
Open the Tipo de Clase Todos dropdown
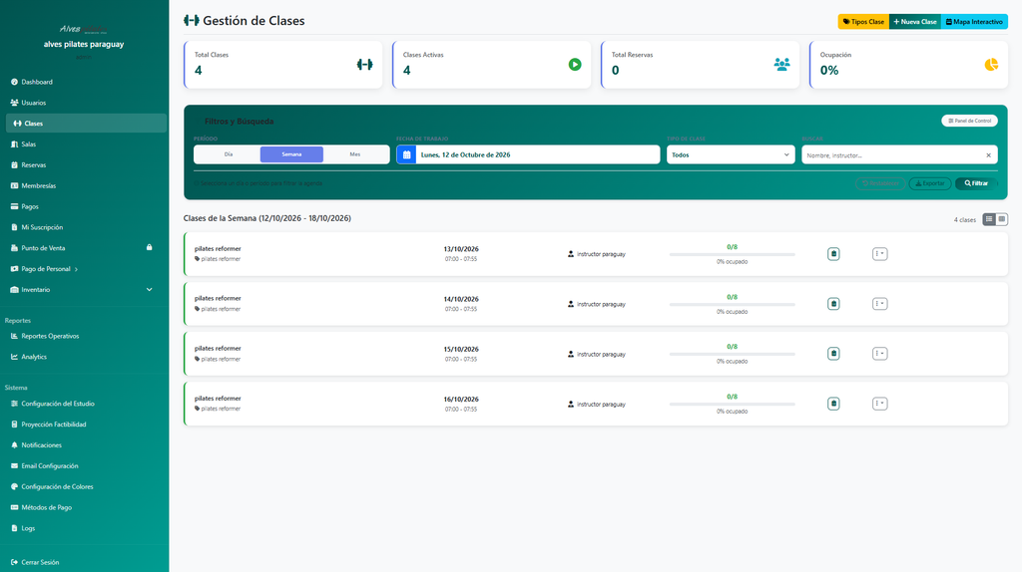click(x=730, y=154)
